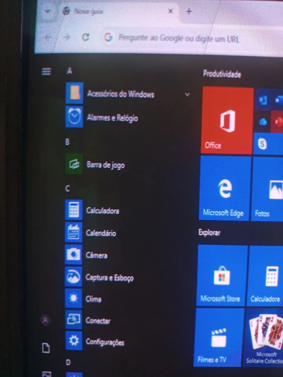The width and height of the screenshot is (283, 377).
Task: Launch Alarmes e Relógio icon
Action: coord(74,117)
